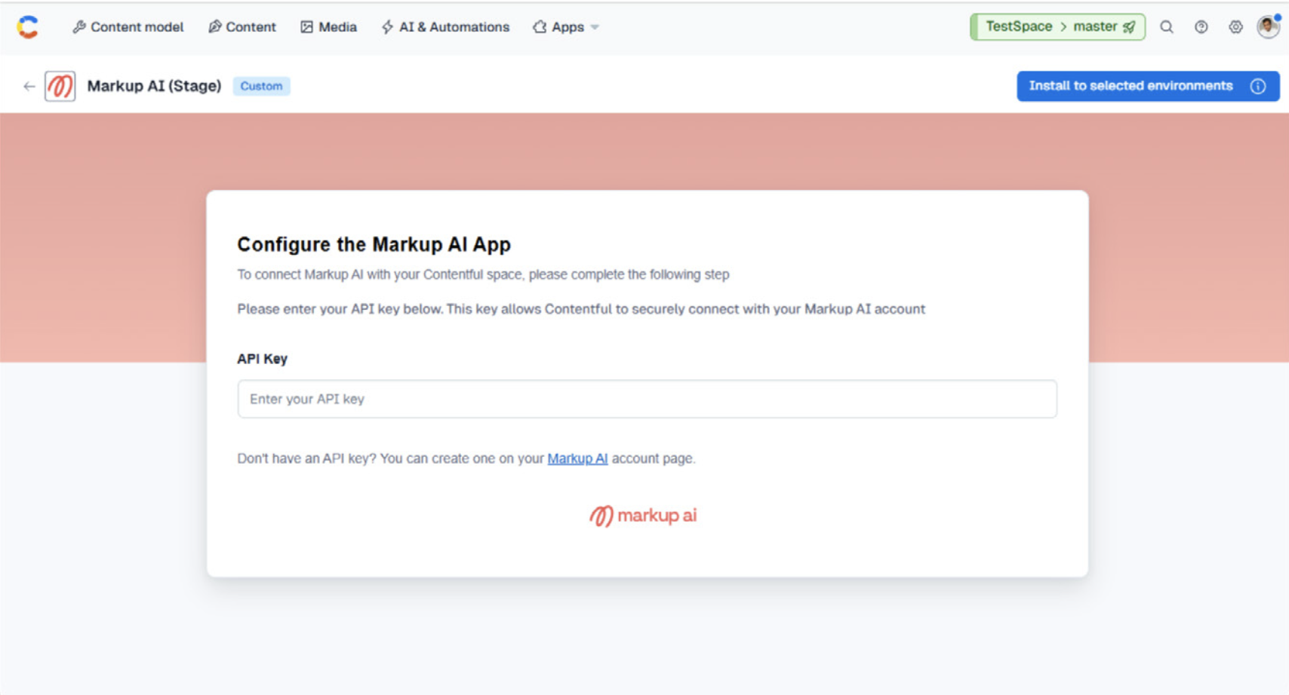Open the help menu

1201,26
